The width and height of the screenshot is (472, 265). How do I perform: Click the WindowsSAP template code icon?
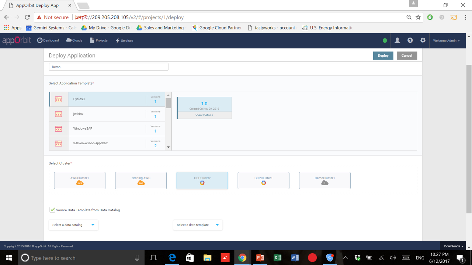tap(59, 129)
